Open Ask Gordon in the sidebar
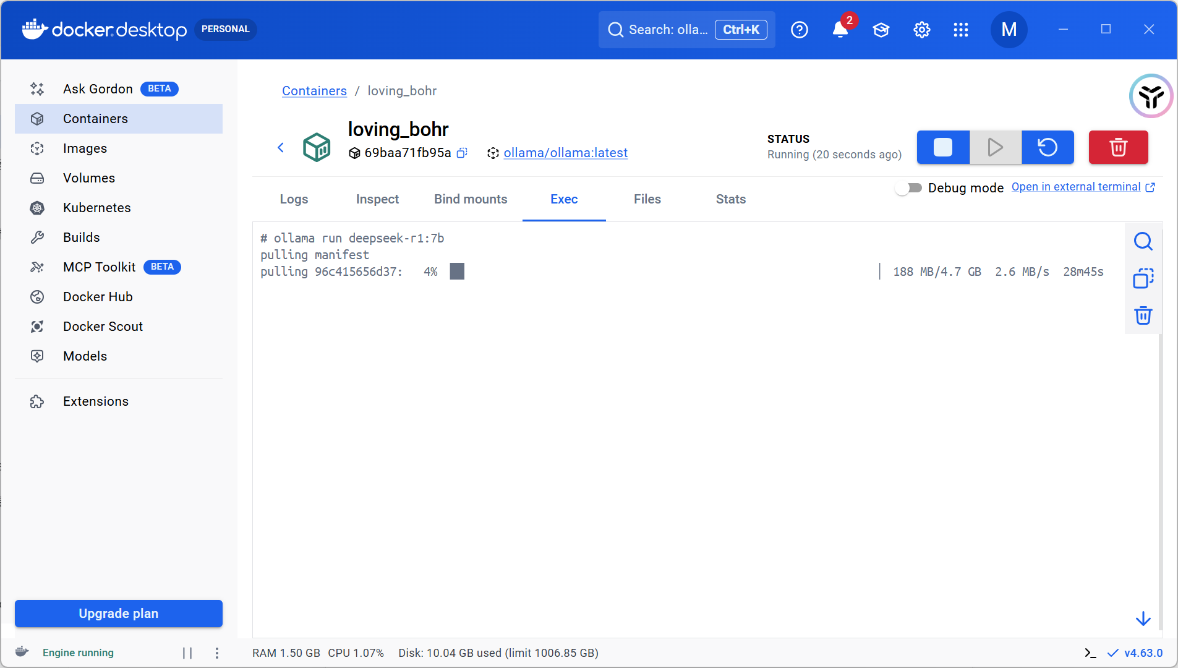 119,89
